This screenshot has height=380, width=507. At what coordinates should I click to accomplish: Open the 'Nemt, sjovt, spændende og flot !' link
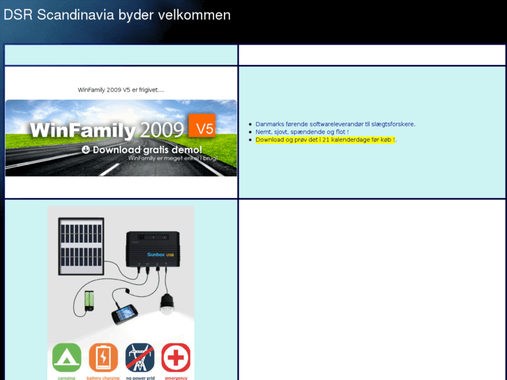(x=302, y=132)
